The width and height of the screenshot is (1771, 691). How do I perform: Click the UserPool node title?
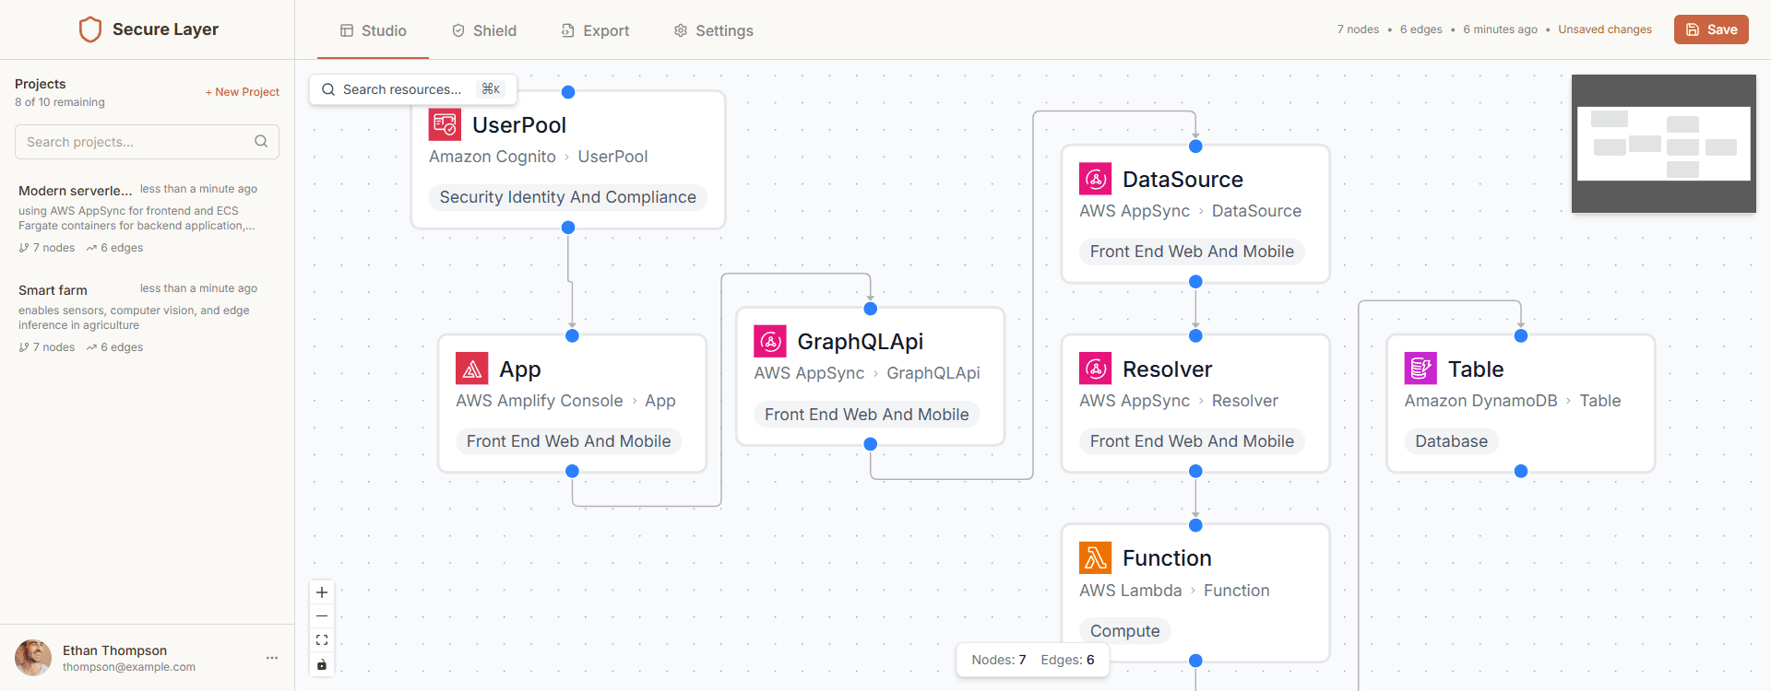pyautogui.click(x=519, y=124)
